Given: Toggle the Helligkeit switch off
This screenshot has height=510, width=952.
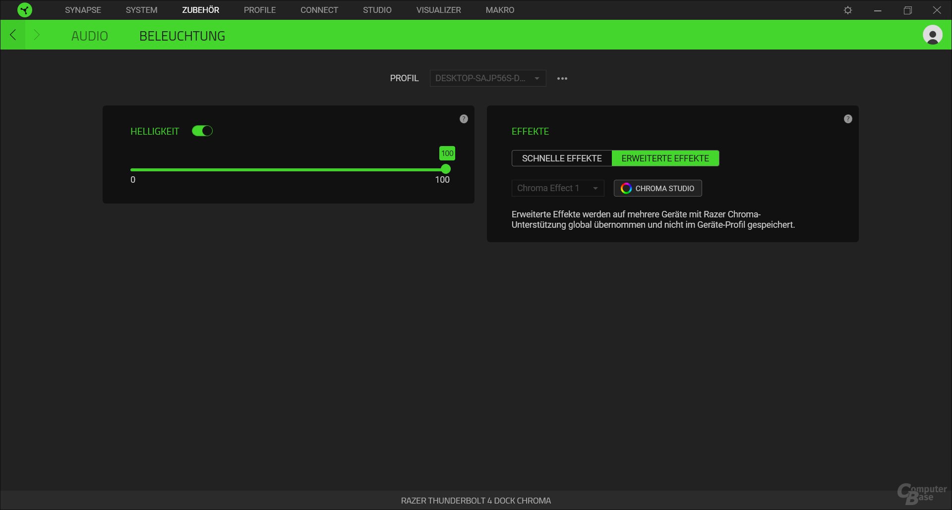Looking at the screenshot, I should (202, 131).
